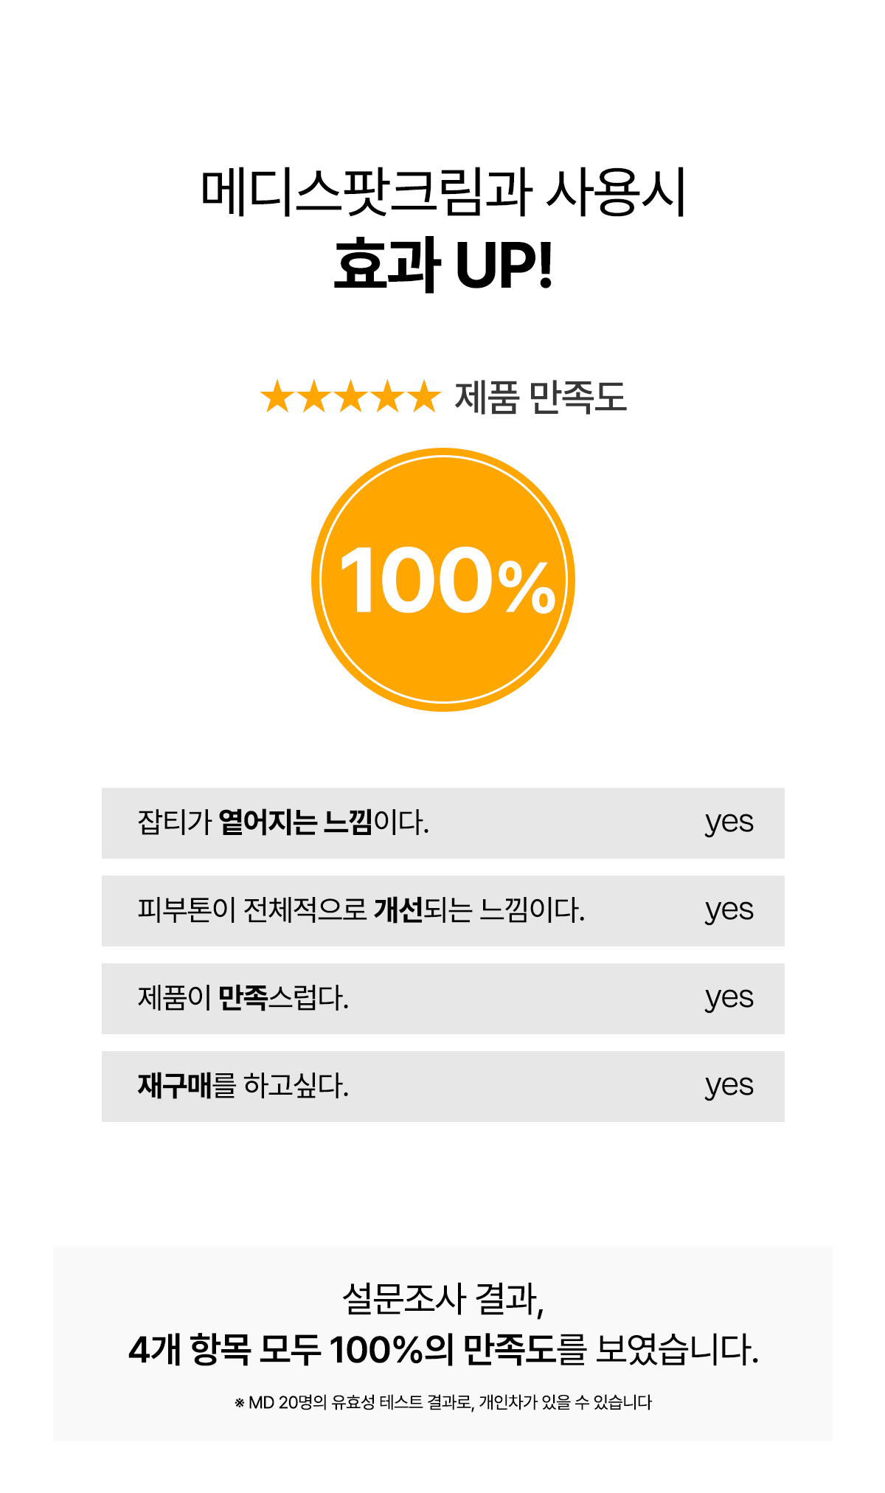Screen dimensions: 885x1493
Task: Click yes in the 잡티가 옅어지는 row
Action: coord(729,822)
